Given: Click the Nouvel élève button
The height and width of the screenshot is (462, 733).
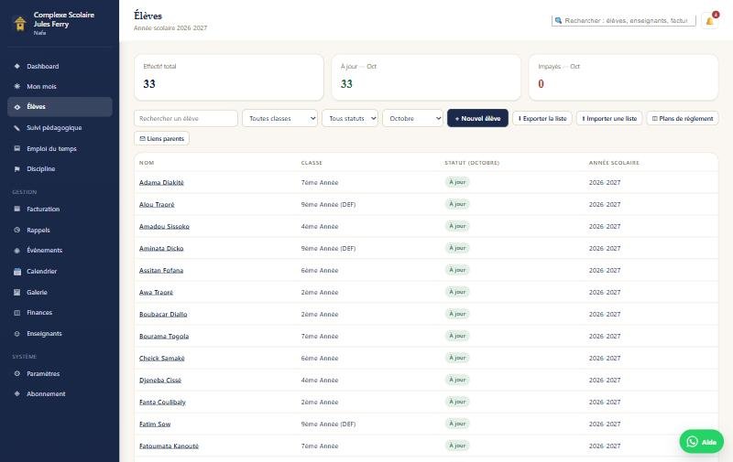Looking at the screenshot, I should [x=477, y=119].
